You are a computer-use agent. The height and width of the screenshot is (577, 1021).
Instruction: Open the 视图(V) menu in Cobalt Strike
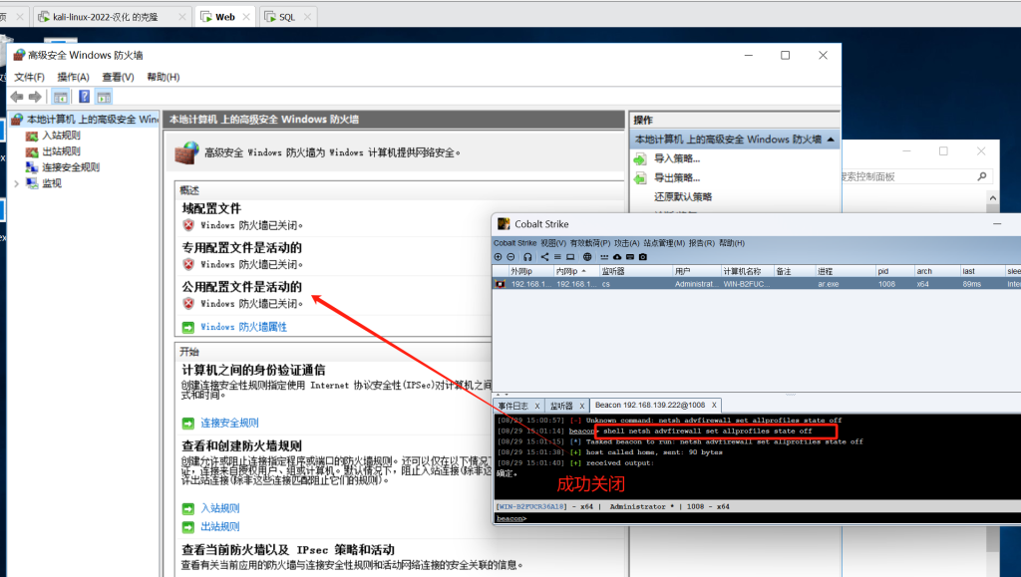pyautogui.click(x=552, y=243)
